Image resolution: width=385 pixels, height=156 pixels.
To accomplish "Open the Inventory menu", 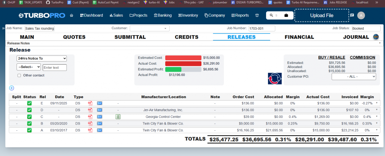I will point(188,15).
